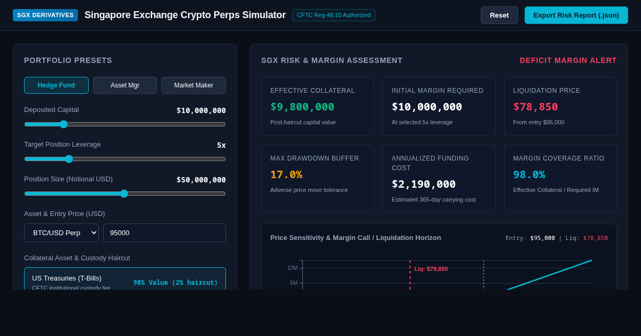Click the Asset & Entry Price (USD) label
The height and width of the screenshot is (336, 641).
[65, 214]
